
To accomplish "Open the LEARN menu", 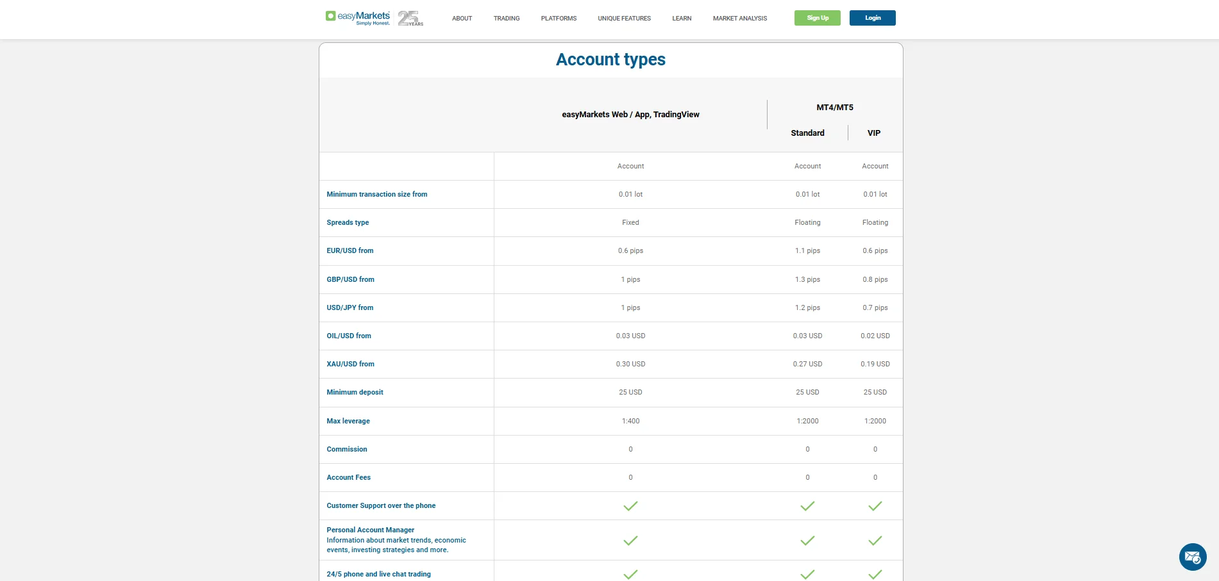I will [682, 19].
